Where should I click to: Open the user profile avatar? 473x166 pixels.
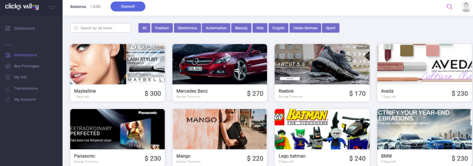466,6
